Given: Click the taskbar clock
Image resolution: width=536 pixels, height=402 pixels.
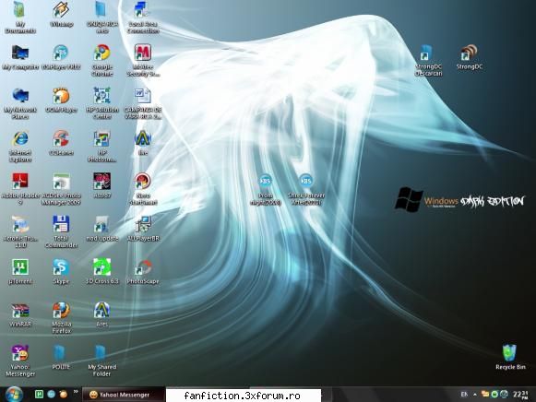Looking at the screenshot, I should click(520, 395).
